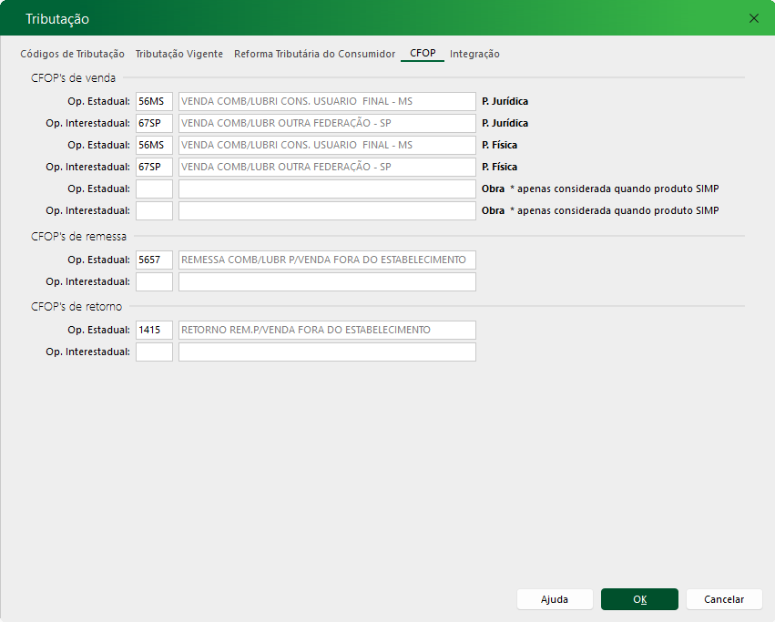
Task: Click the Ajuda button
Action: tap(555, 599)
